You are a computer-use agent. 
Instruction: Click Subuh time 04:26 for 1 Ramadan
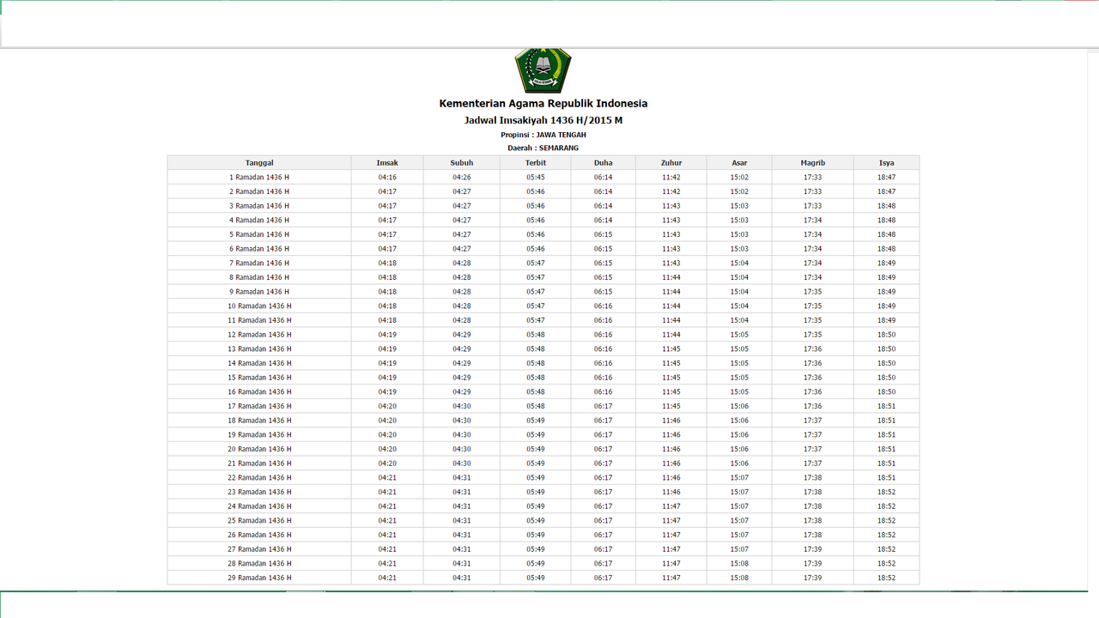462,178
